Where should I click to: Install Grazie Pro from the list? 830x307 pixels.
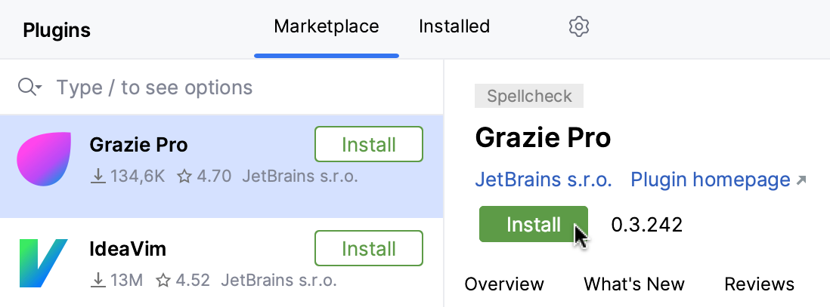click(x=368, y=145)
